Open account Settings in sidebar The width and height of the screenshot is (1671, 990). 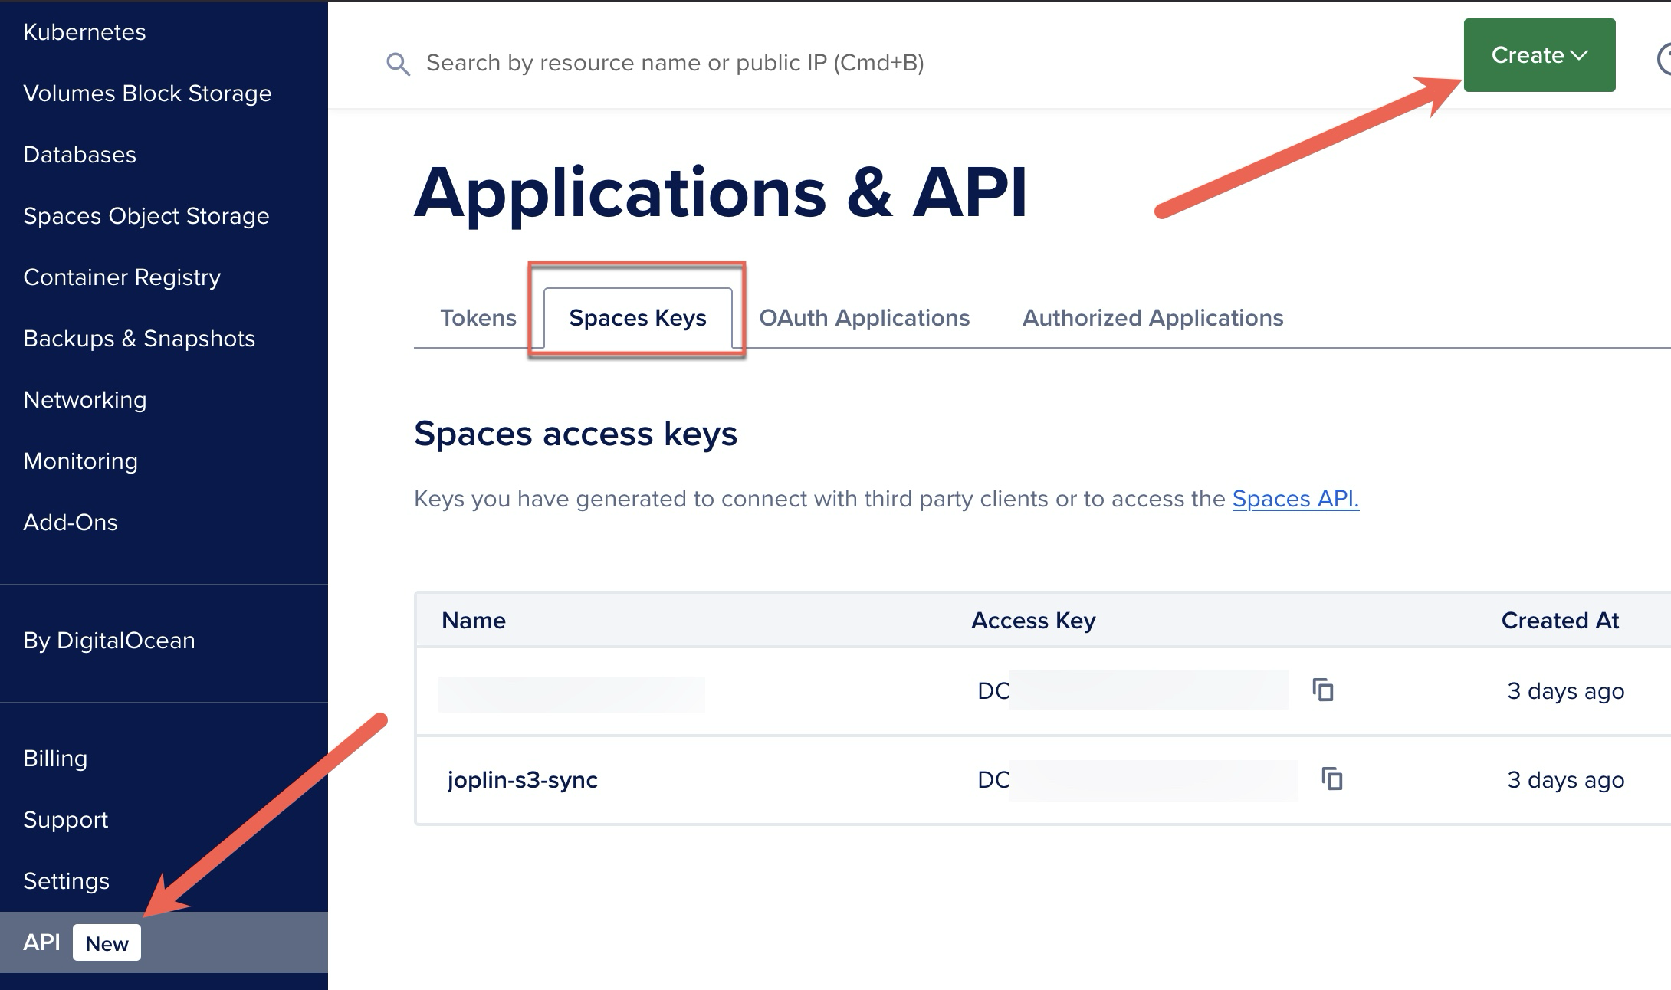click(x=66, y=881)
